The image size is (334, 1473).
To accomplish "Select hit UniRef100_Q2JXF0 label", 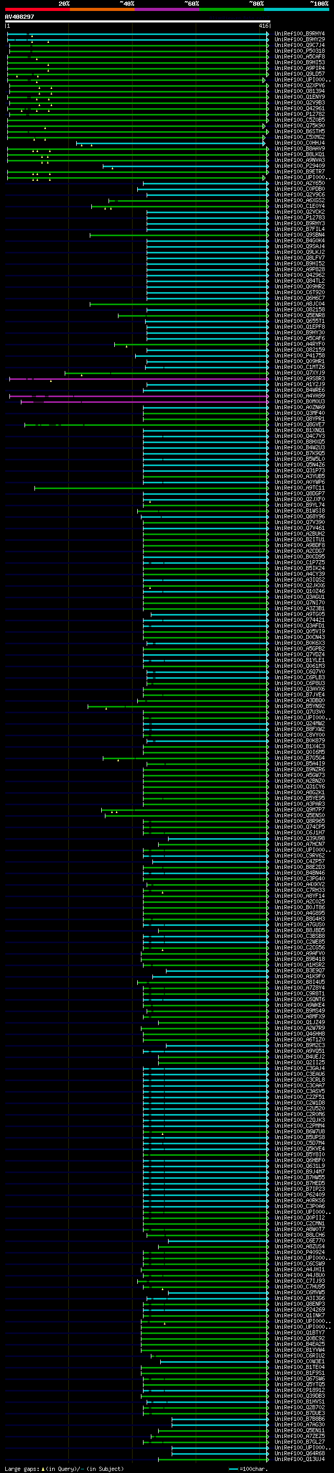I will pyautogui.click(x=300, y=499).
